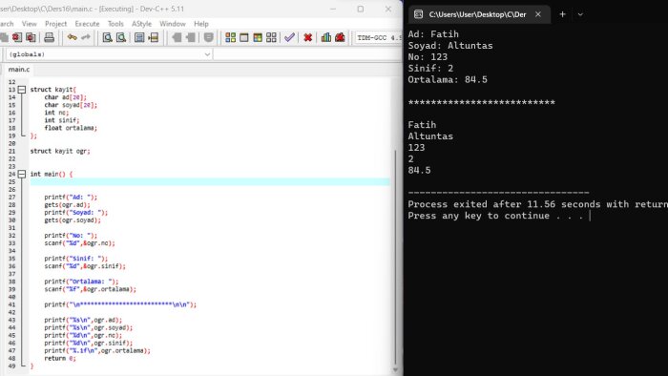Viewport: 668px width, 376px height.
Task: Open the Tools menu
Action: pos(115,24)
